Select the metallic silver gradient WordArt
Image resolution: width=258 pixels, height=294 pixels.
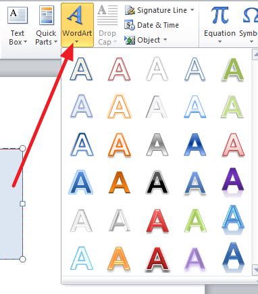pyautogui.click(x=157, y=145)
